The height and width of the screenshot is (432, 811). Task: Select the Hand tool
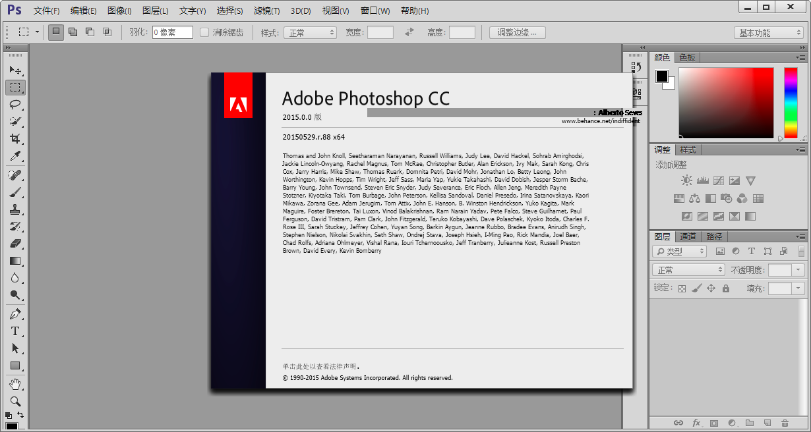tap(15, 384)
